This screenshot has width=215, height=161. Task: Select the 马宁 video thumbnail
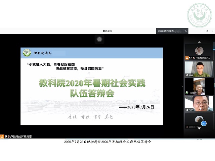[199, 103]
